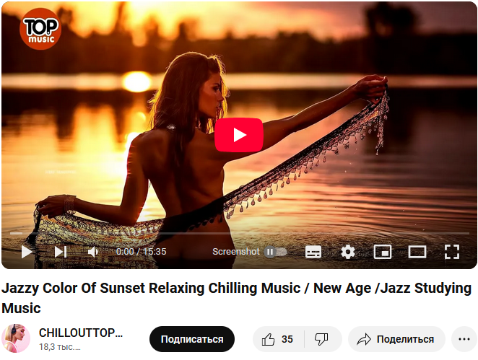The height and width of the screenshot is (360, 478).
Task: Play the video using the bottom play icon
Action: pyautogui.click(x=27, y=252)
